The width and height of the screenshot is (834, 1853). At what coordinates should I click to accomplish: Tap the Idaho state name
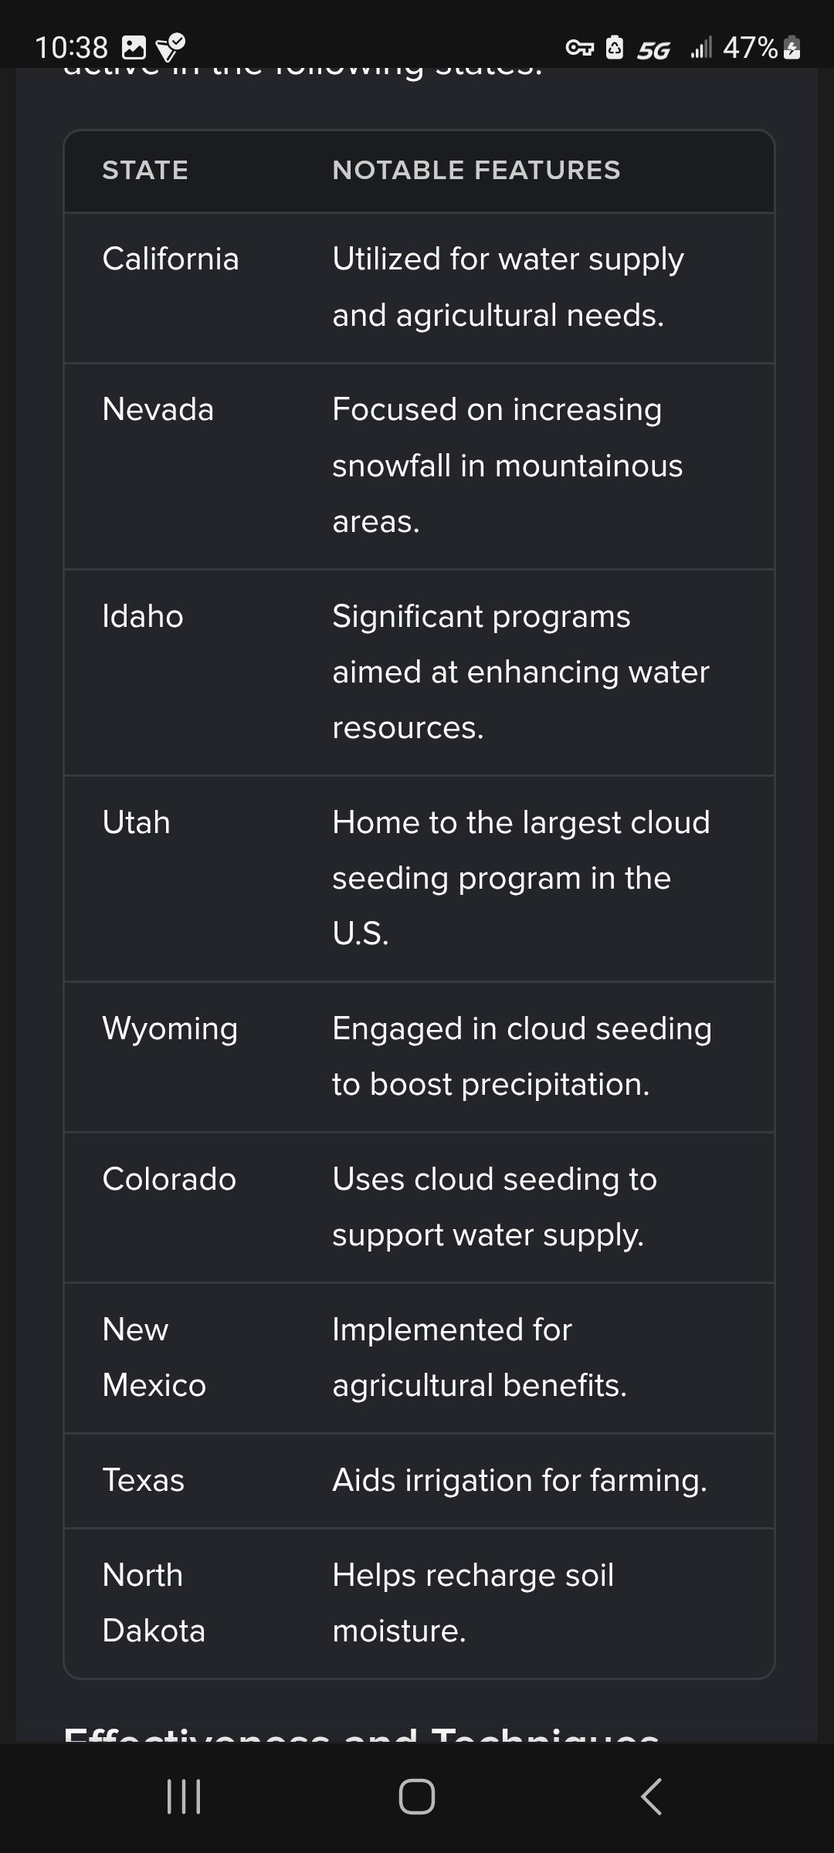point(143,616)
